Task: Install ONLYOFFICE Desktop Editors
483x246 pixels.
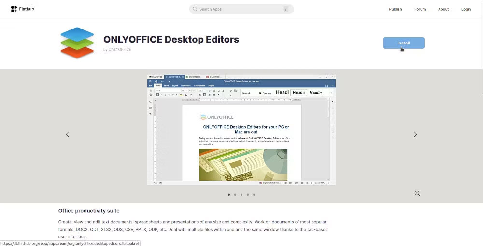Action: tap(403, 43)
